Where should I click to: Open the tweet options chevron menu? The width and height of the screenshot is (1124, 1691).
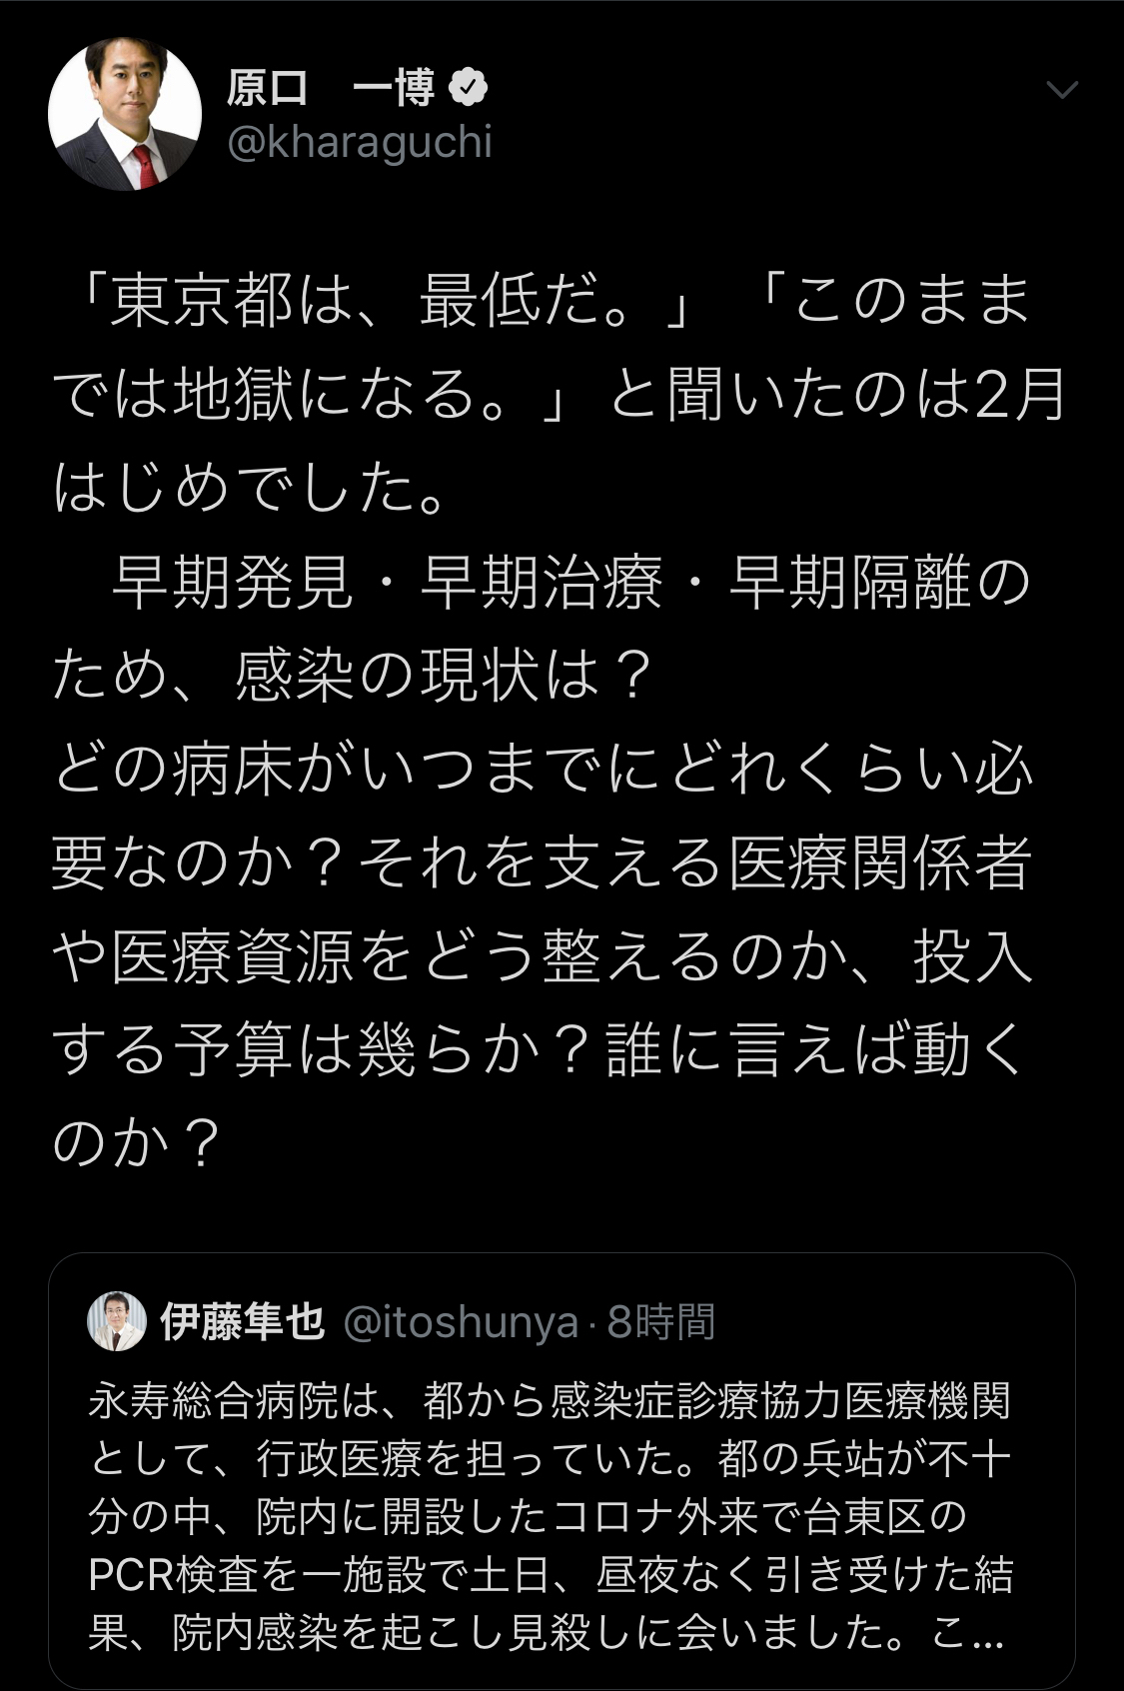(1061, 91)
